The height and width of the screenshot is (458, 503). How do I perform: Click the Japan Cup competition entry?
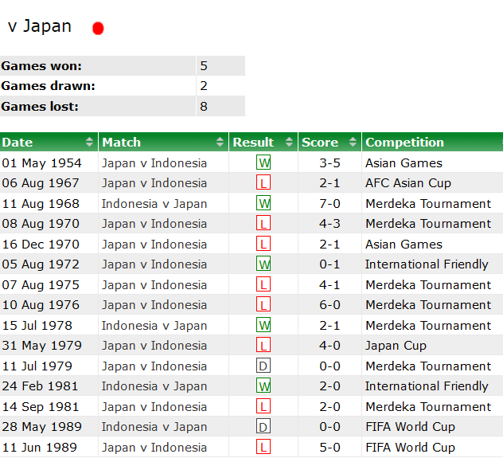pyautogui.click(x=396, y=346)
